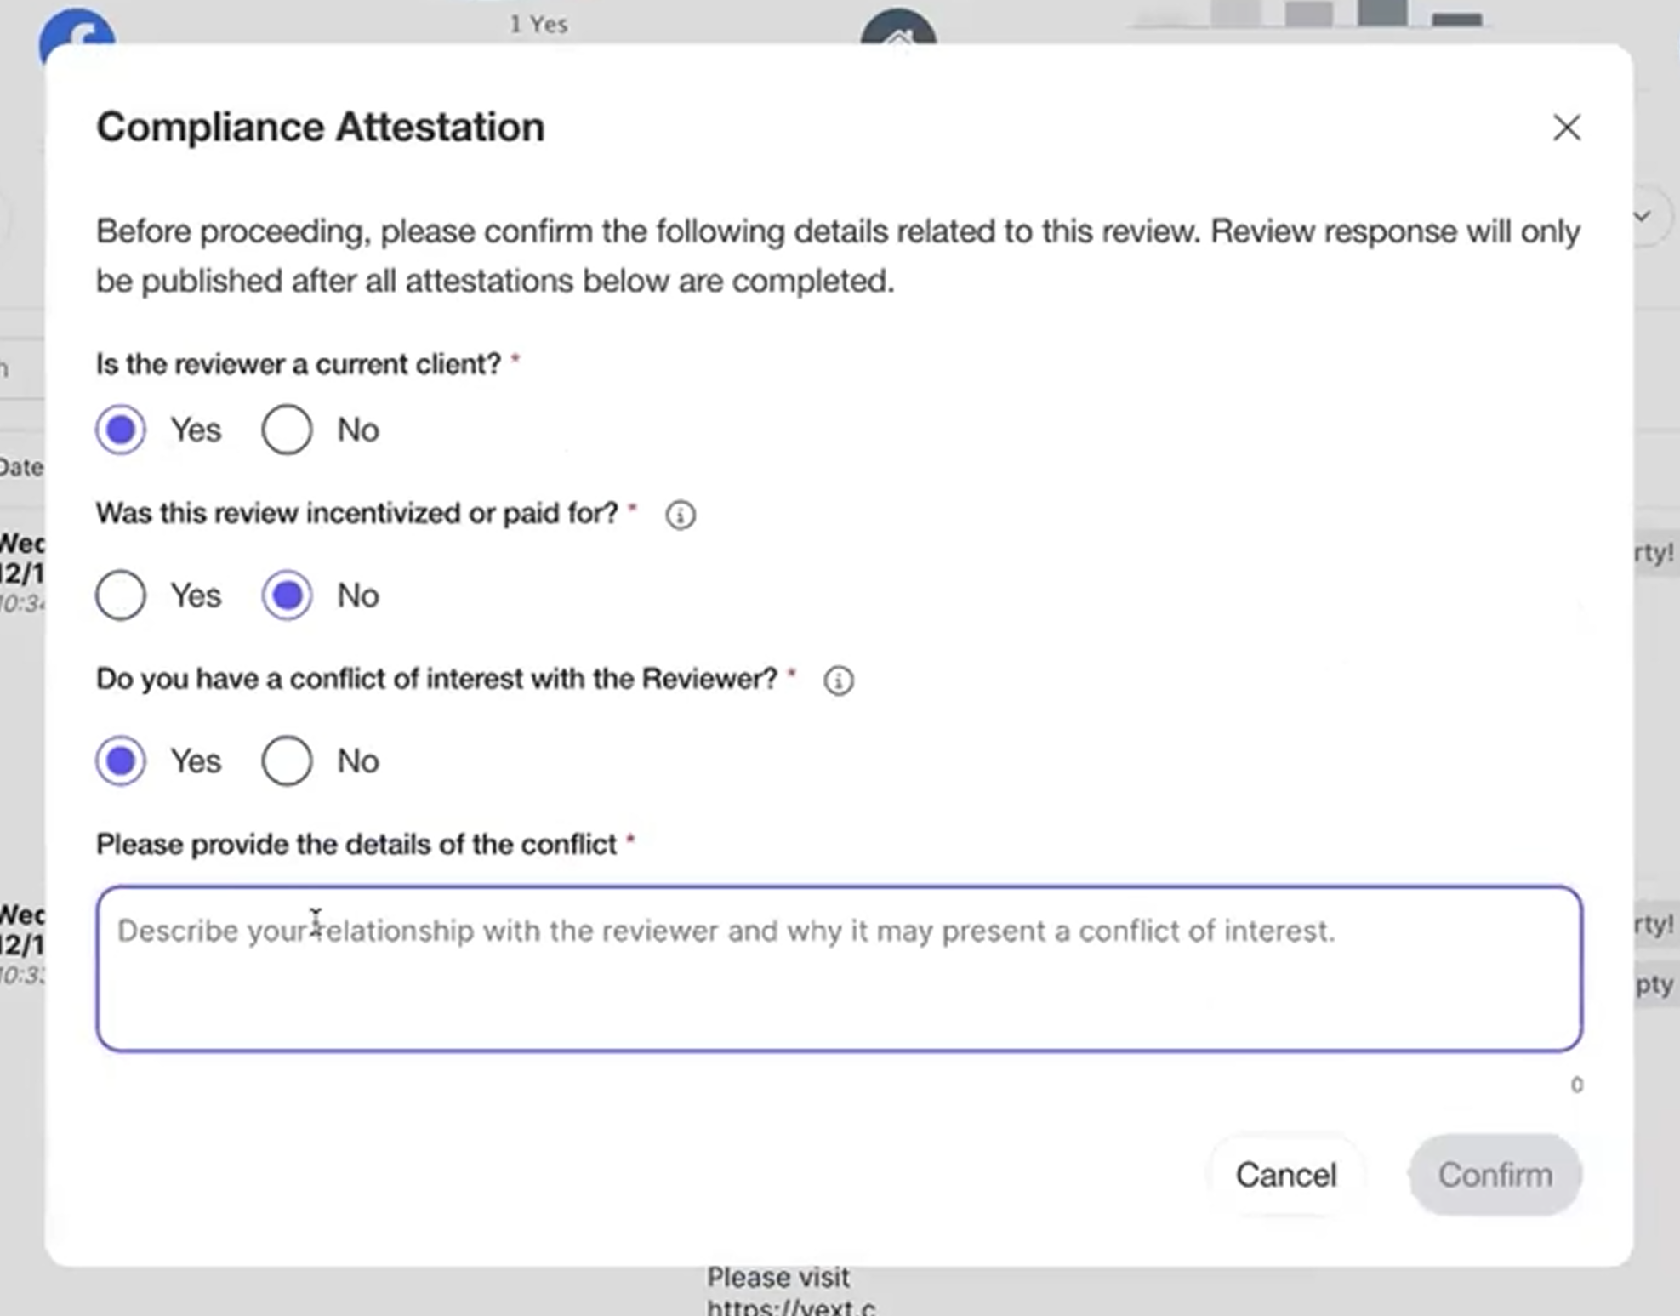Open the yext URL link at bottom

click(x=789, y=1306)
